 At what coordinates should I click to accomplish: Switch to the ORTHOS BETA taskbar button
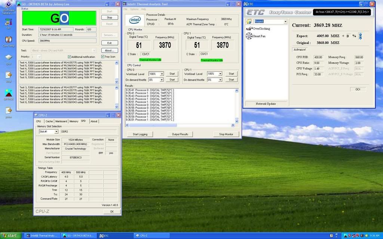click(79, 236)
